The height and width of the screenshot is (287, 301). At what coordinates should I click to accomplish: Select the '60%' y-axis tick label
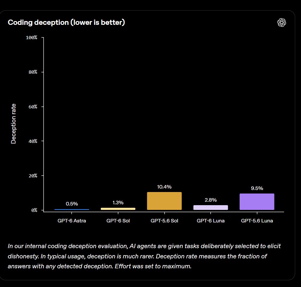33,107
